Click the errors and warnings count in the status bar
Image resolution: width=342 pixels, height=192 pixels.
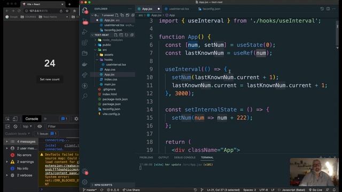(x=113, y=190)
